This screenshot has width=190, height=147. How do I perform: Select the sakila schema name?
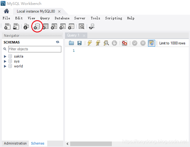[x=18, y=56]
